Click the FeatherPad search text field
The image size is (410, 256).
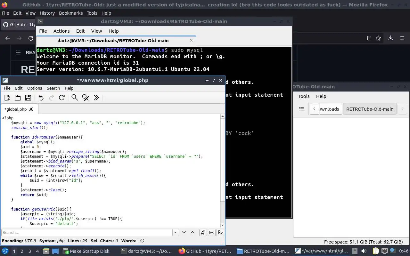click(x=87, y=233)
